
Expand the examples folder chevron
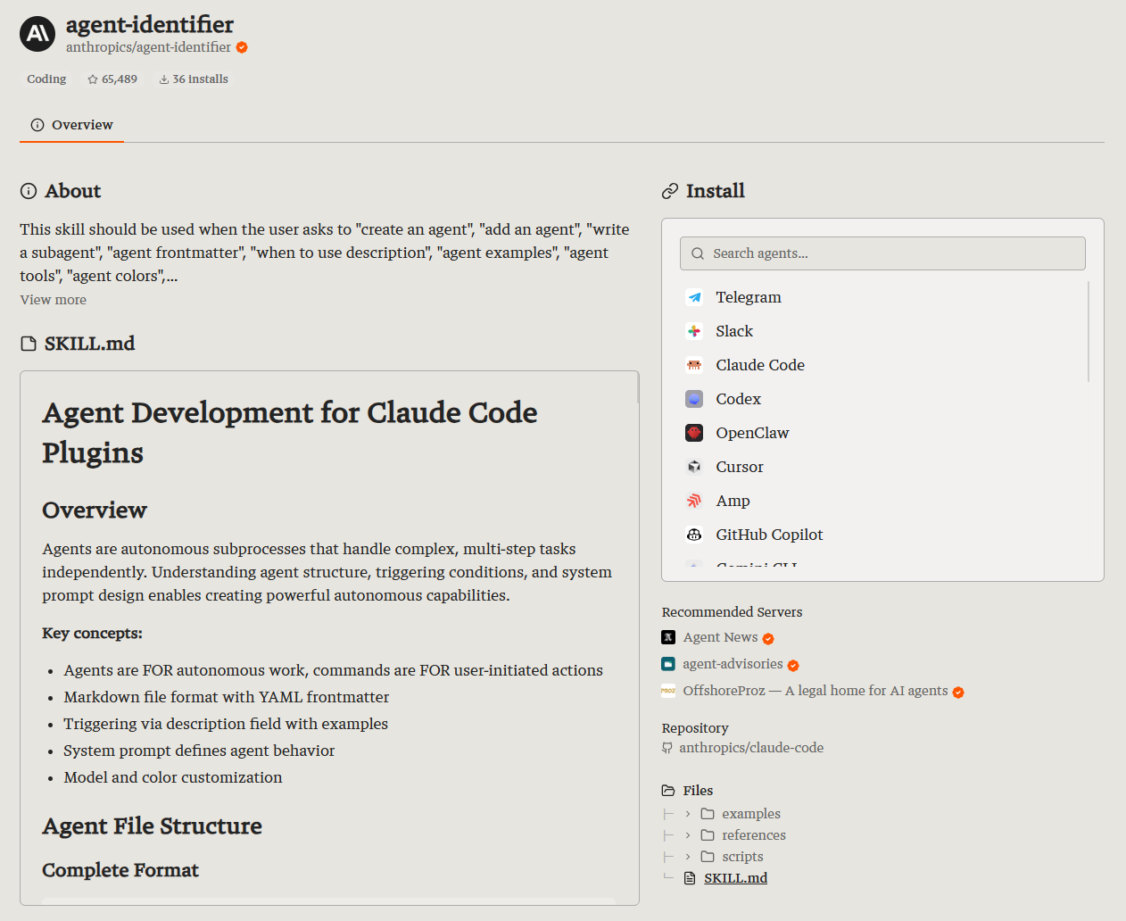(x=688, y=814)
